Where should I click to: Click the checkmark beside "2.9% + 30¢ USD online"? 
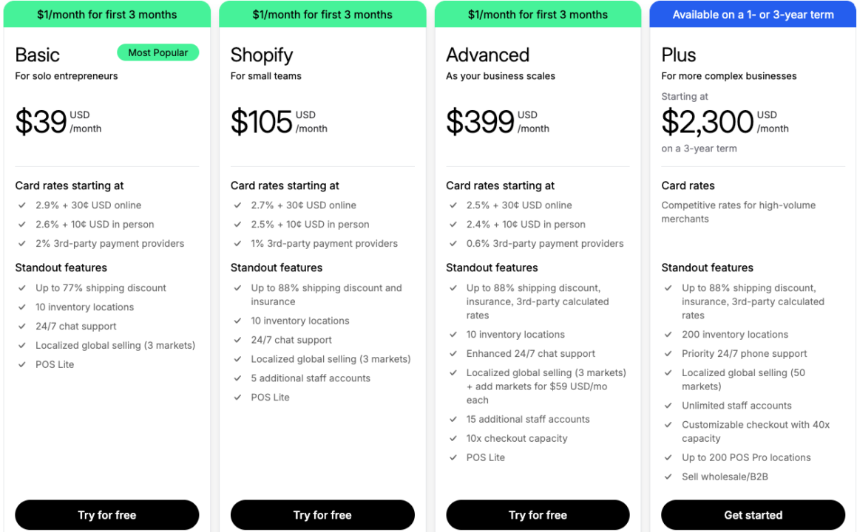click(22, 205)
